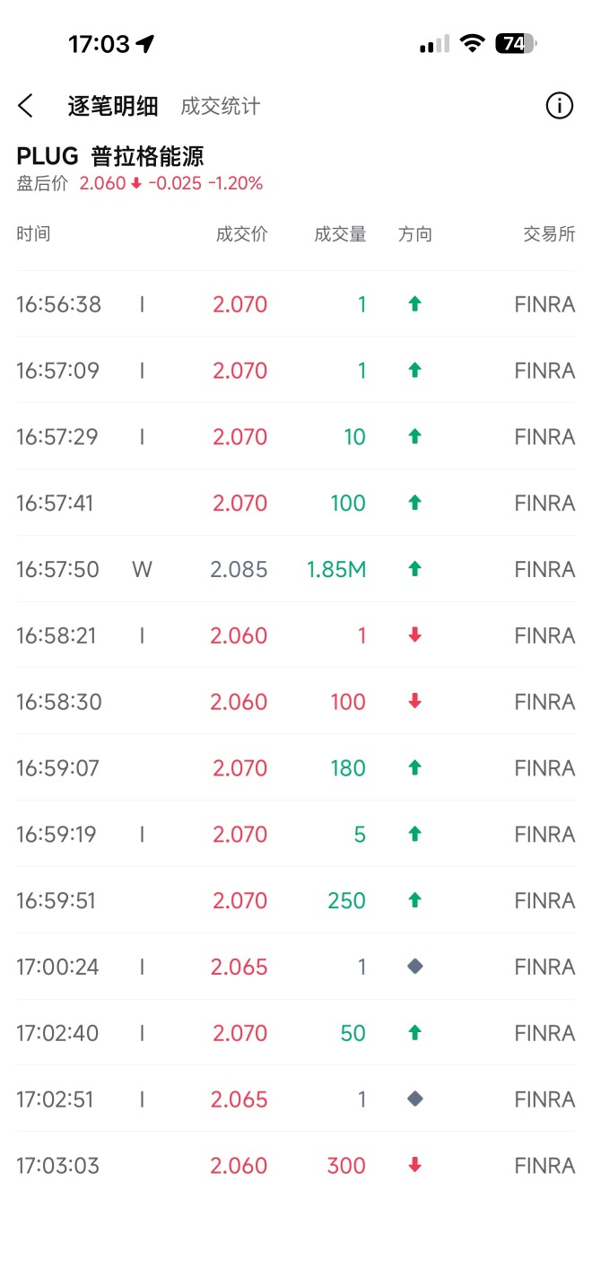Tap the 成交量 column header

pyautogui.click(x=340, y=234)
